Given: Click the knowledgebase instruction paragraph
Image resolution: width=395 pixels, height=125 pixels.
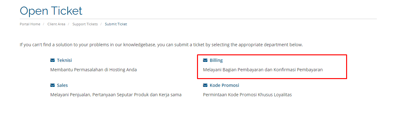Looking at the screenshot, I should click(161, 45).
